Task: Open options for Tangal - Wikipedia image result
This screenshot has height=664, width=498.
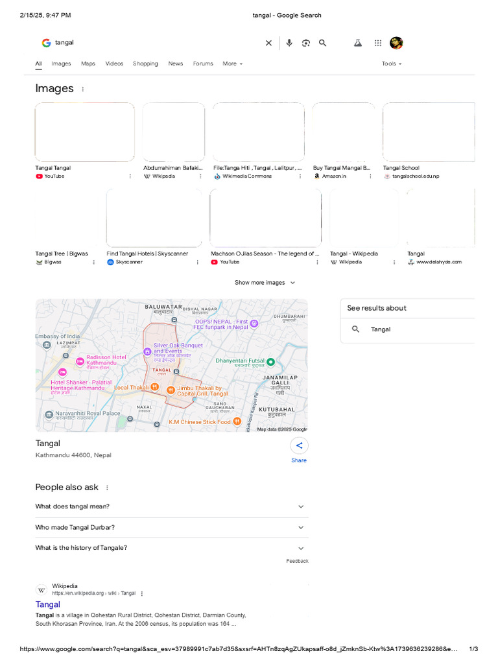Action: [x=394, y=262]
